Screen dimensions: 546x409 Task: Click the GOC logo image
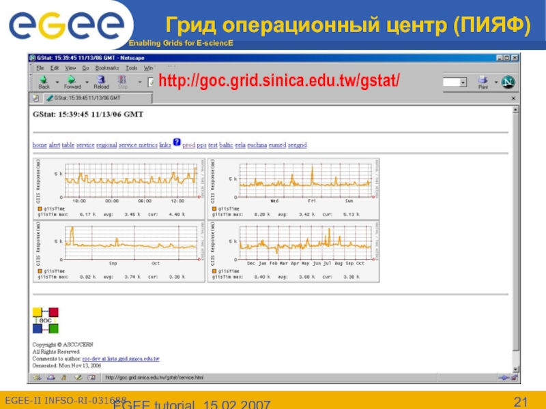point(46,320)
